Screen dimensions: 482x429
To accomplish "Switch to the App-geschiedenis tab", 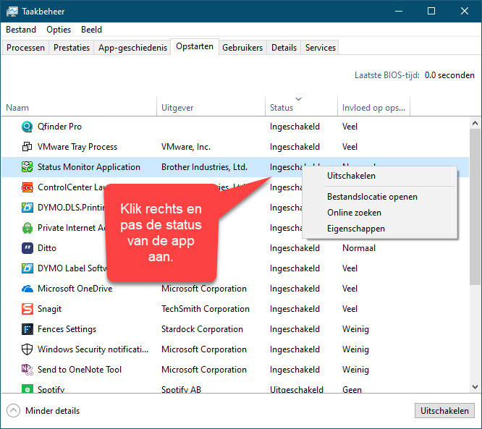I will (132, 48).
